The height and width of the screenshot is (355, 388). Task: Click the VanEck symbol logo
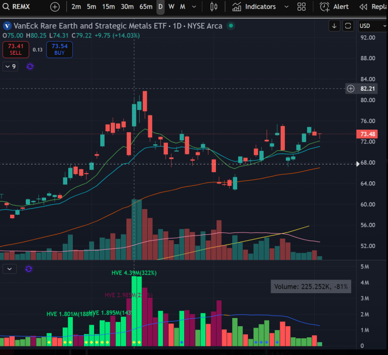pos(7,25)
